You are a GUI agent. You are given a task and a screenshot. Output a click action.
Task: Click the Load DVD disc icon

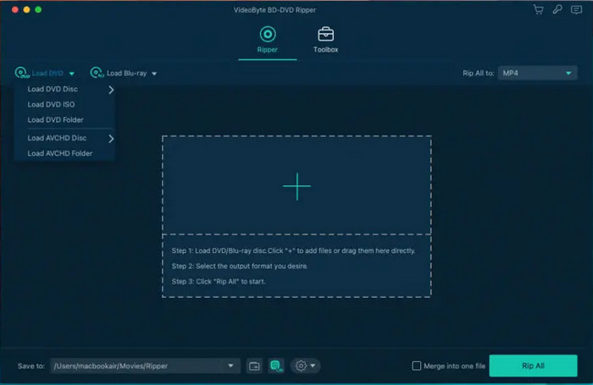pos(22,73)
